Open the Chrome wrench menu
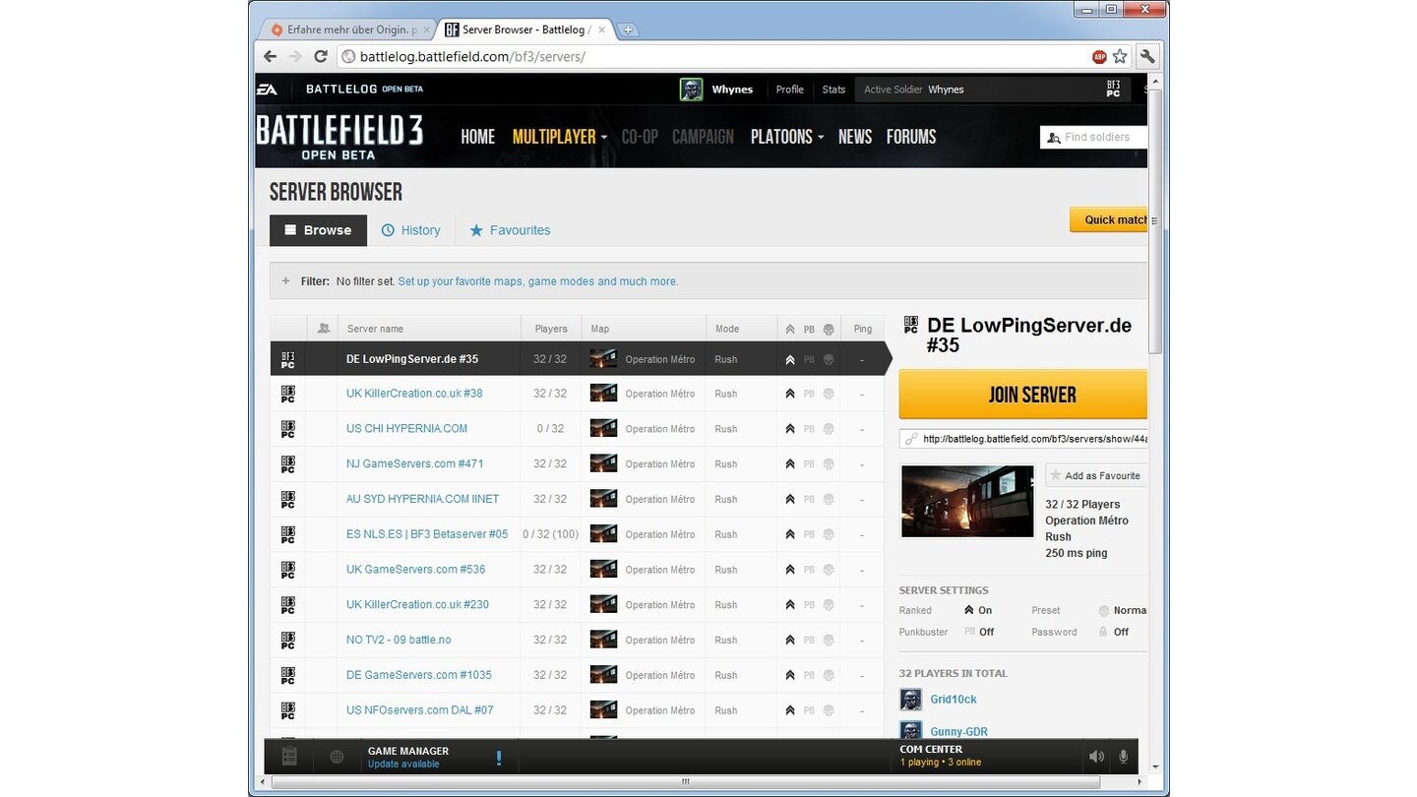The width and height of the screenshot is (1417, 797). tap(1147, 56)
